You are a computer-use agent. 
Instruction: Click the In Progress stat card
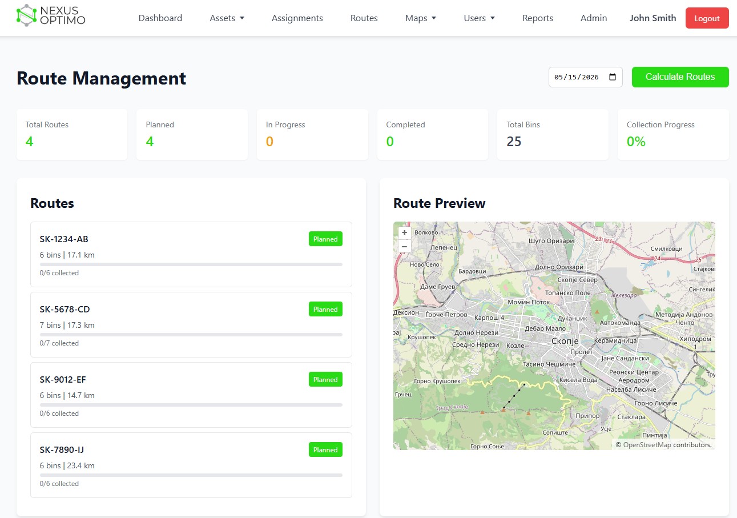(312, 135)
